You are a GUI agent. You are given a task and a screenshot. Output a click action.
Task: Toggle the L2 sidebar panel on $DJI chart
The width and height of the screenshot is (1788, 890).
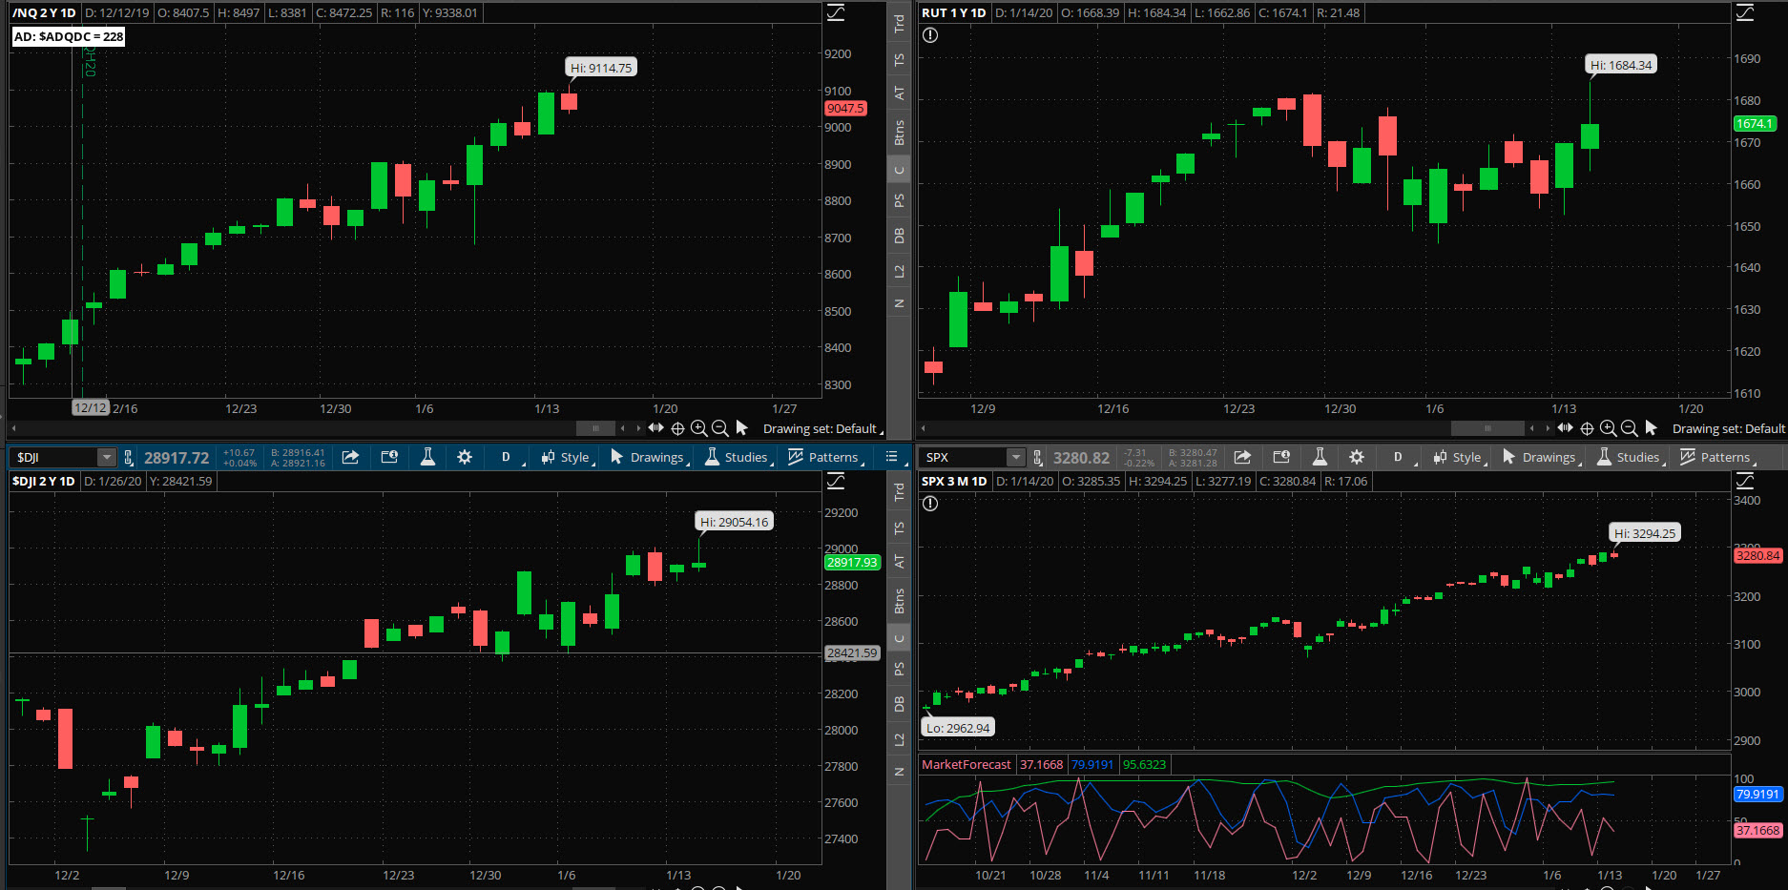tap(899, 739)
